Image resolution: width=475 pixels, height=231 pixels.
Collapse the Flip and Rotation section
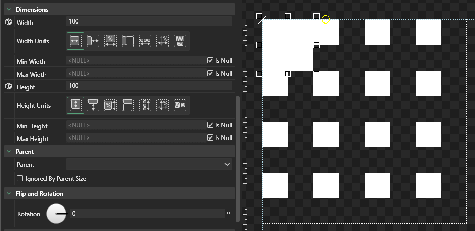[9, 194]
